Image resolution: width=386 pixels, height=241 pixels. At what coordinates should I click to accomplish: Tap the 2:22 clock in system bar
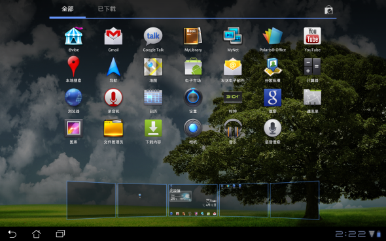(351, 234)
